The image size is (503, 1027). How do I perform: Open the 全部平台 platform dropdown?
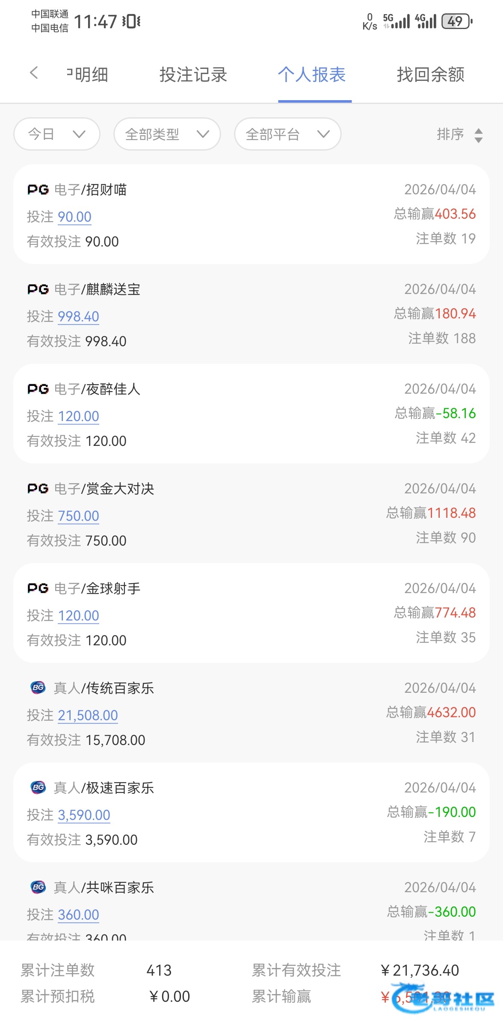[x=287, y=134]
